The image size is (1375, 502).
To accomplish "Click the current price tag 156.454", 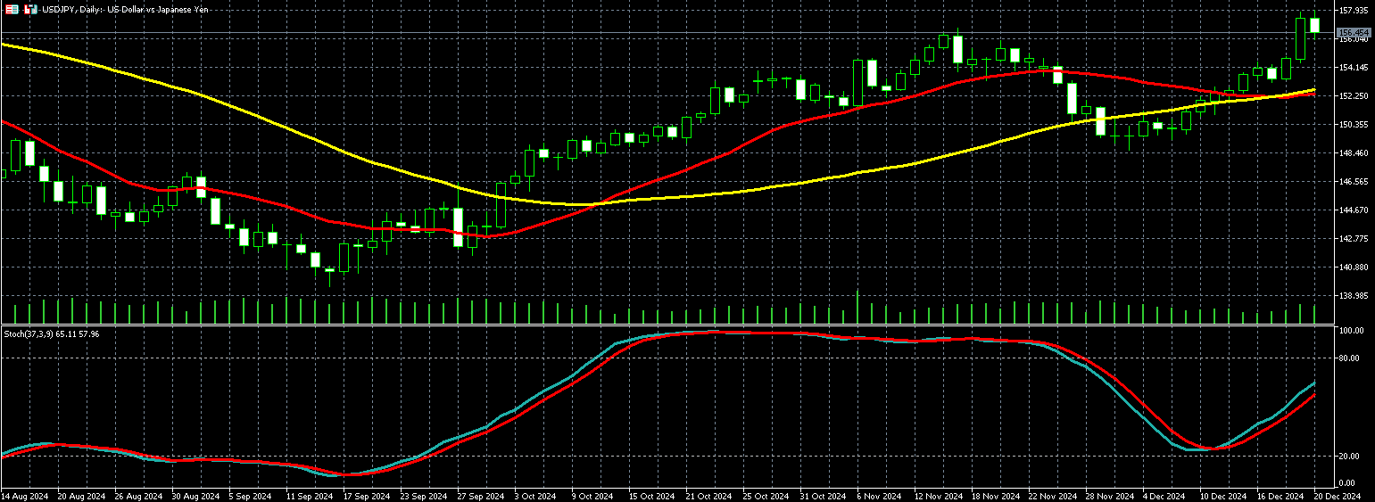I will 1354,32.
